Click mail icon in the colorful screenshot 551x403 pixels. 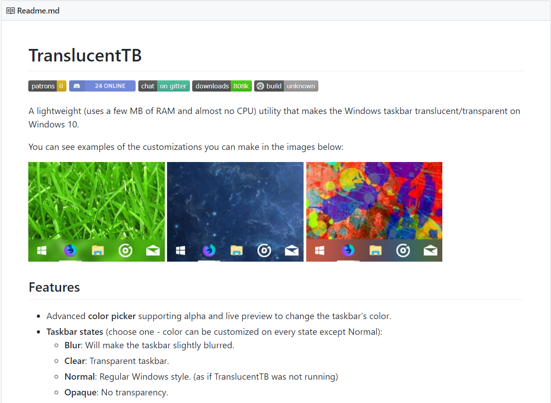(431, 250)
